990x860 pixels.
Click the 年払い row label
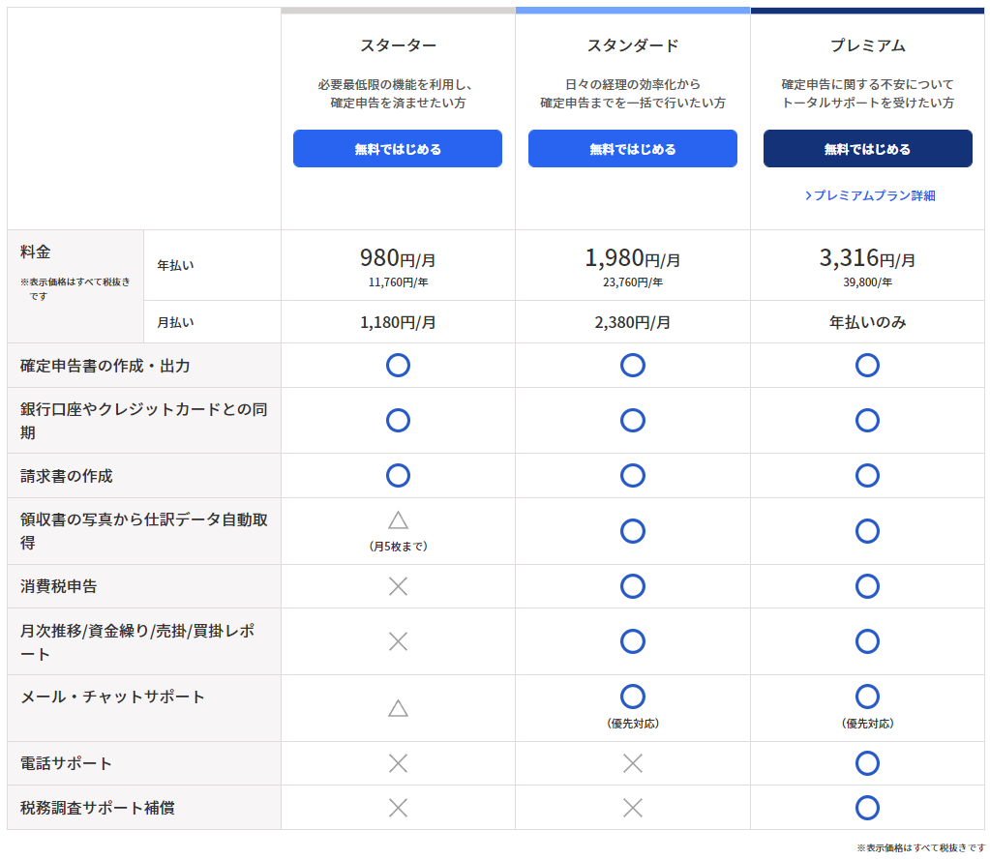tap(175, 266)
